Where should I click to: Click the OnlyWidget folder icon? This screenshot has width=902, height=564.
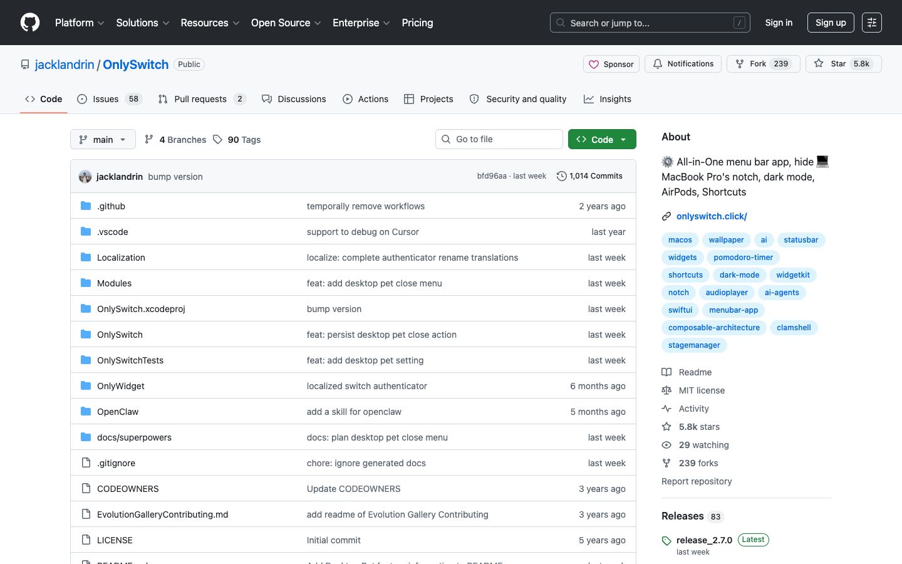pyautogui.click(x=86, y=385)
